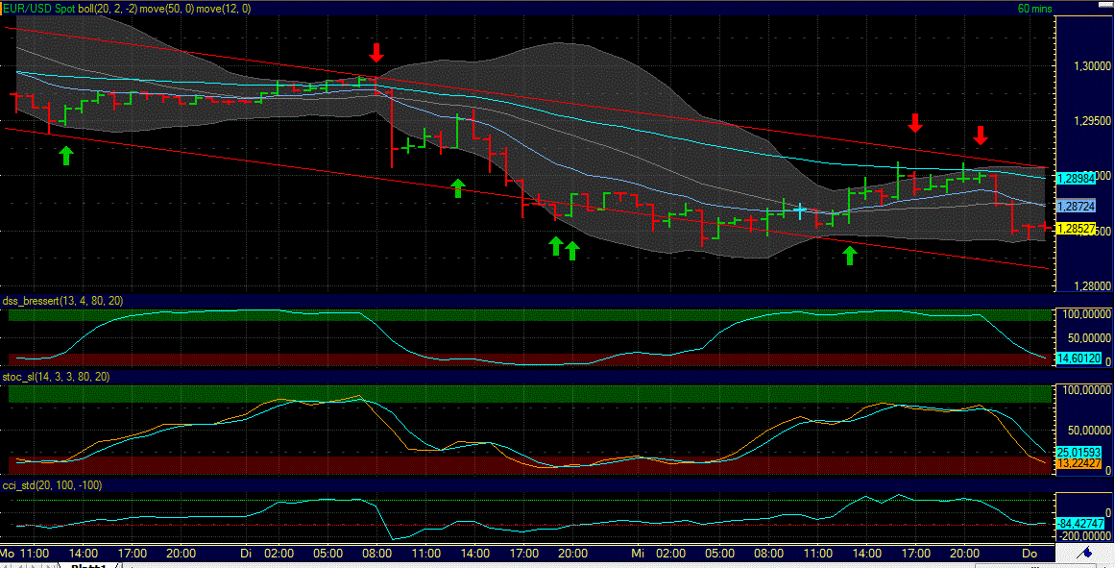Click the stoc_sl(14, 3, 3, 80, 20) indicator label
The image size is (1115, 568).
pos(58,378)
